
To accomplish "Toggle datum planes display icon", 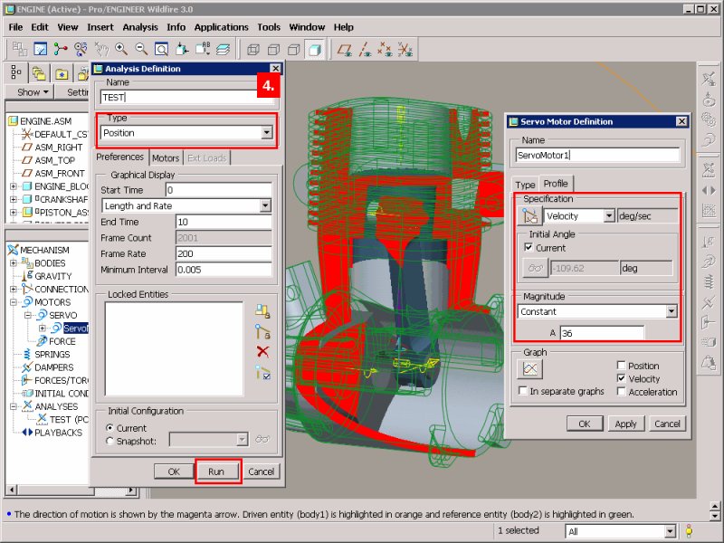I will (345, 49).
